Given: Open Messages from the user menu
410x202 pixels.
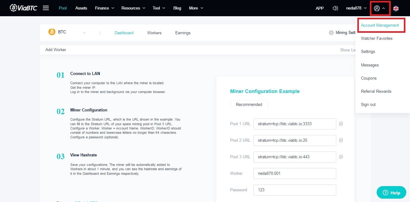Looking at the screenshot, I should 370,65.
